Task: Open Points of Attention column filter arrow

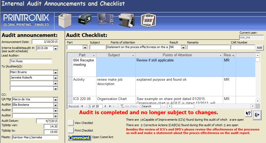Action: (x=220, y=55)
